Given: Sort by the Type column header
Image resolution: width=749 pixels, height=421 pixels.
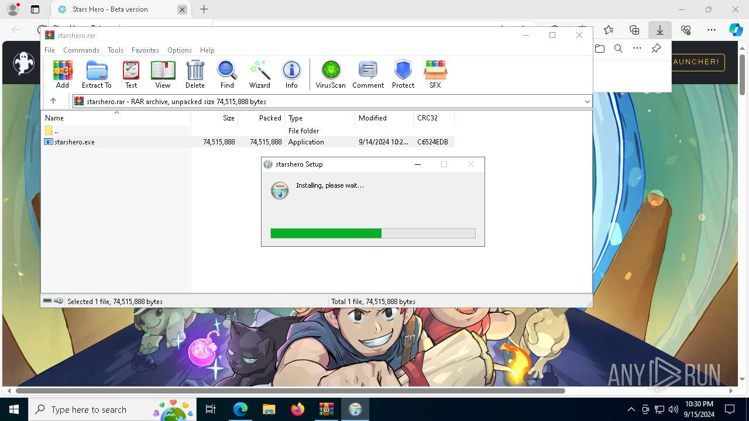Looking at the screenshot, I should [319, 118].
